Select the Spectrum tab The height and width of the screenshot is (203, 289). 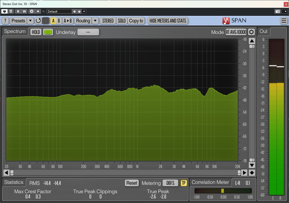(x=15, y=31)
